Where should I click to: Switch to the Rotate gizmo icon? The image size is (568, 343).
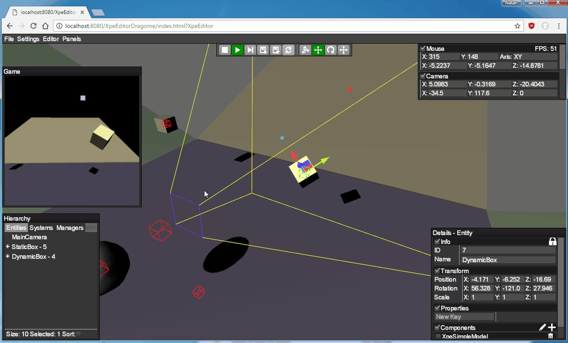pyautogui.click(x=331, y=50)
